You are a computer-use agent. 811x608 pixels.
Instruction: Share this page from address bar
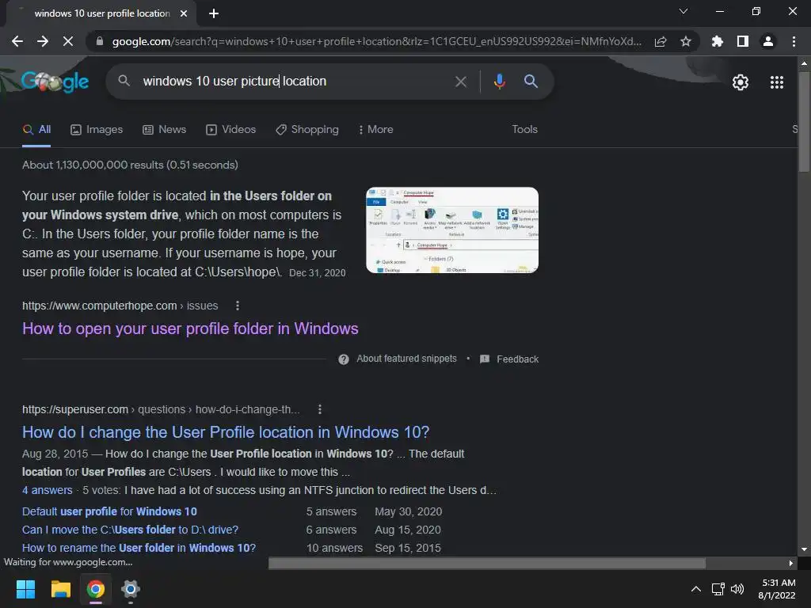click(661, 41)
